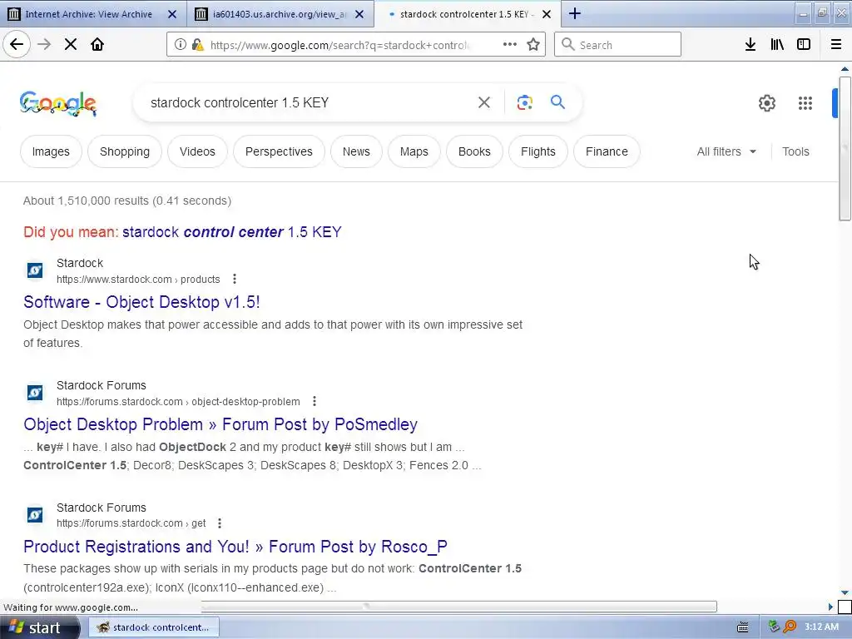Filter results by Perspectives
852x639 pixels.
279,151
